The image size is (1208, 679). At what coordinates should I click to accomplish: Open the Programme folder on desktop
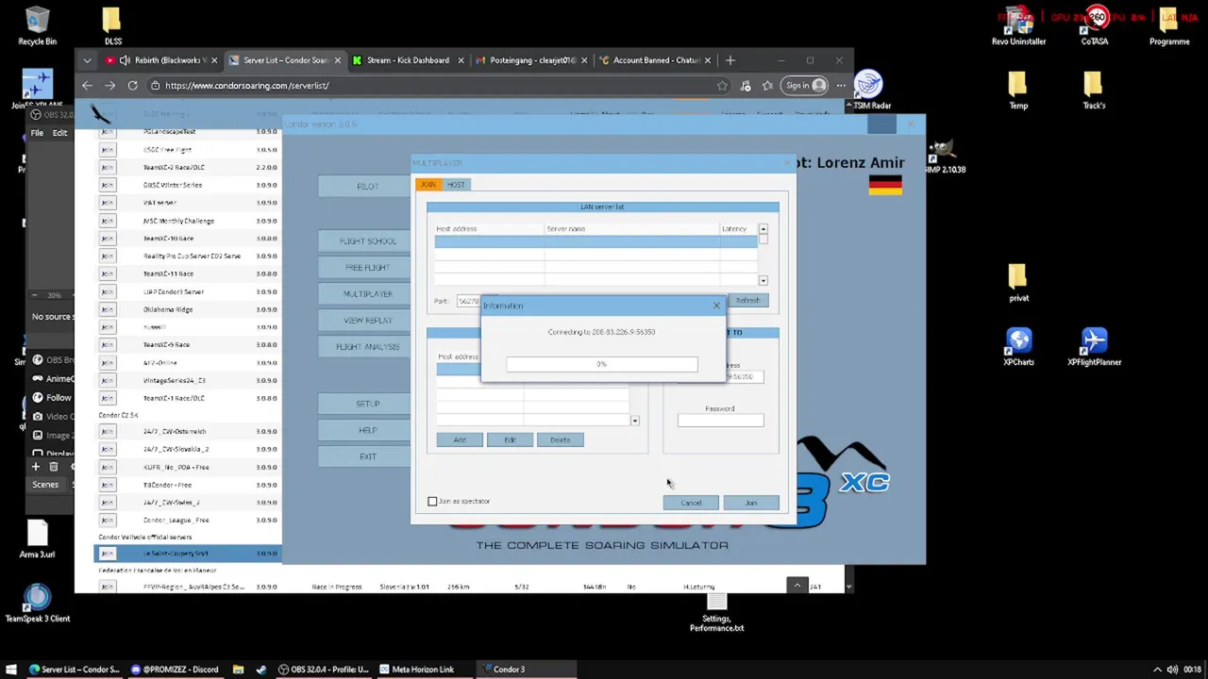click(1169, 26)
